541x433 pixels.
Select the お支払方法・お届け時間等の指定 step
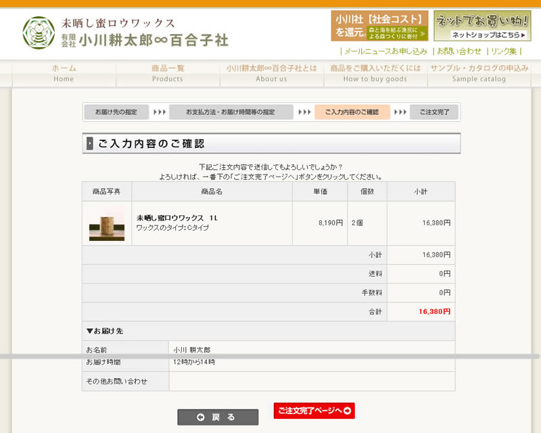coord(231,112)
